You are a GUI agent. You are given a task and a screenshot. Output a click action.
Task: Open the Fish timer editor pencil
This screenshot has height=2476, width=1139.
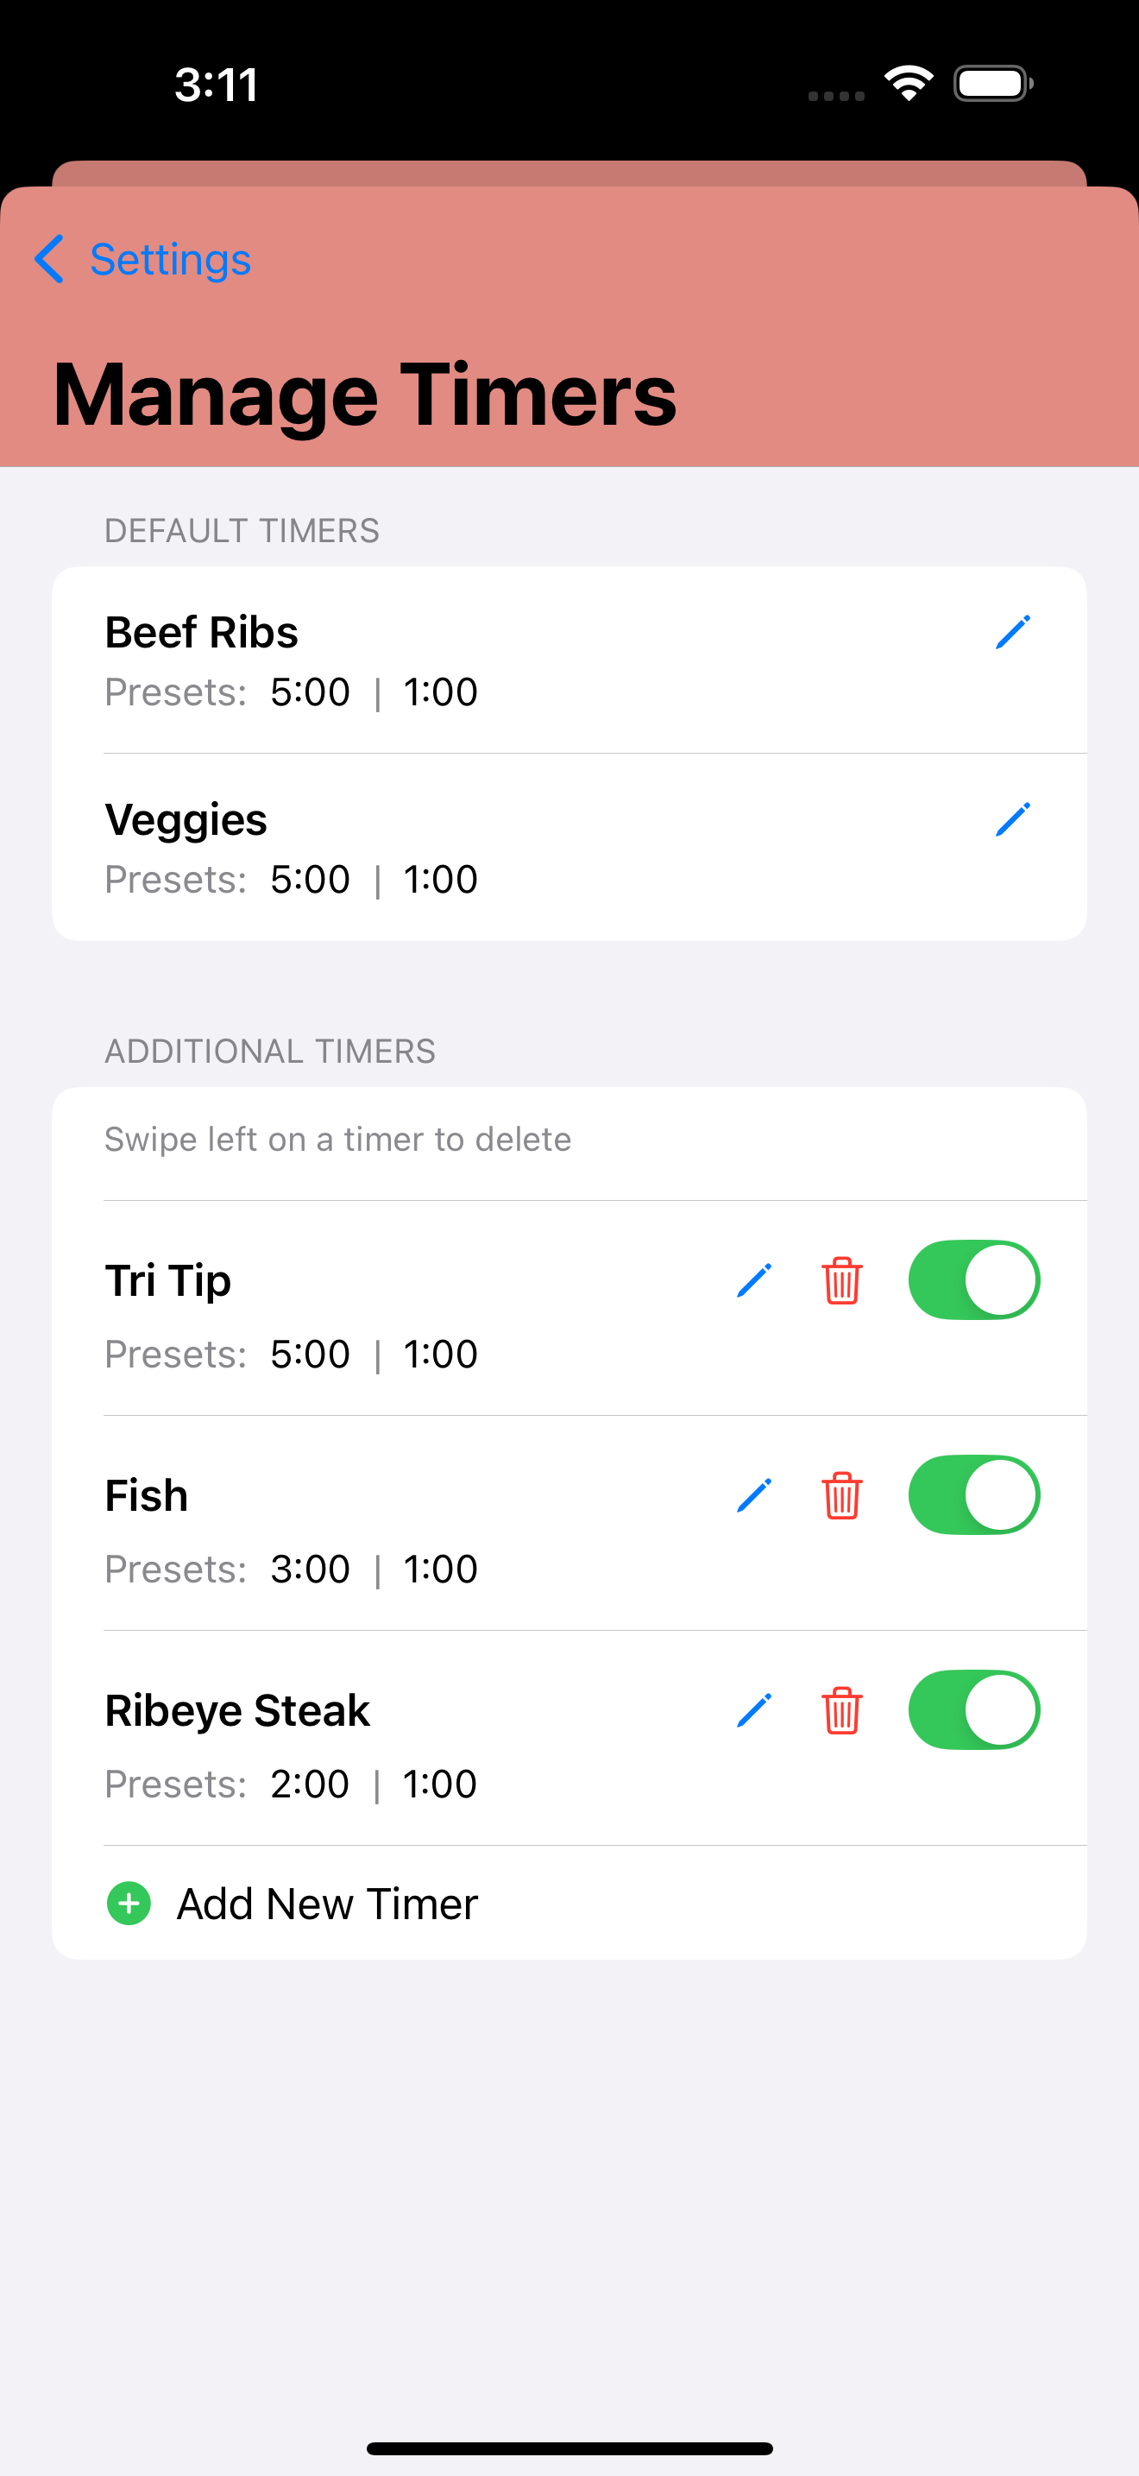point(754,1495)
